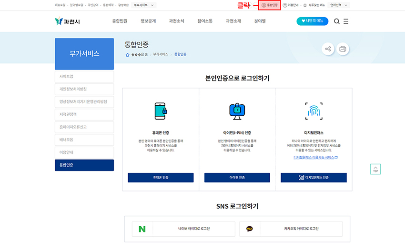Open the 종합민원 main menu
Screen dimensions: 405x252
tap(120, 21)
